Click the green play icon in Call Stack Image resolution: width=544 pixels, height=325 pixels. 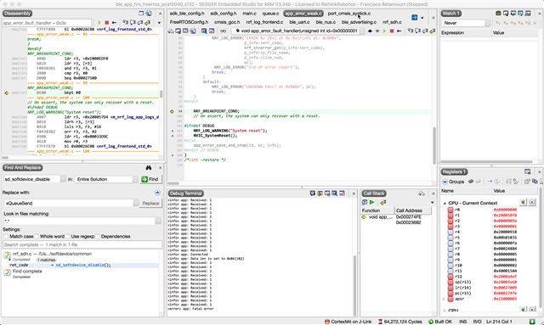coord(372,202)
